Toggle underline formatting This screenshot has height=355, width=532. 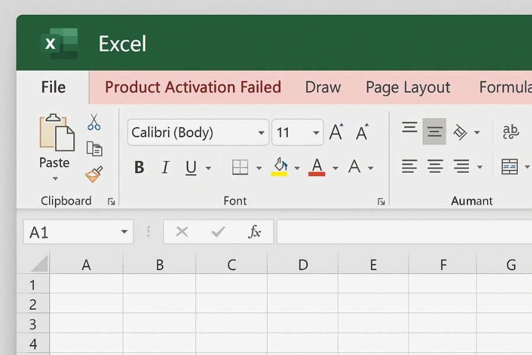point(191,168)
